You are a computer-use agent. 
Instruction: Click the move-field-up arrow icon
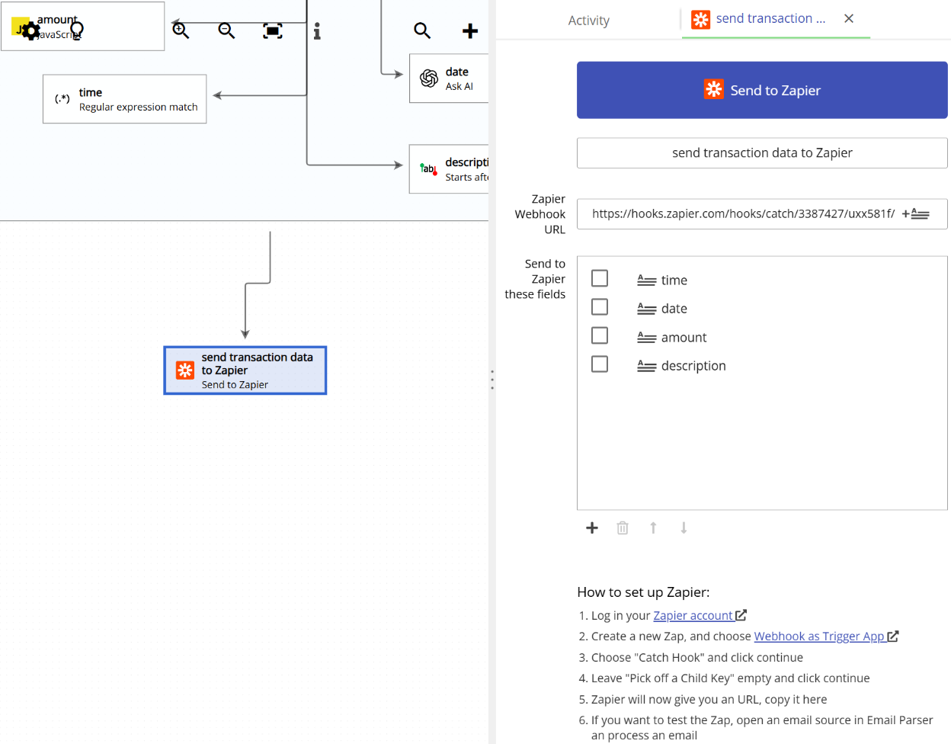click(x=653, y=528)
